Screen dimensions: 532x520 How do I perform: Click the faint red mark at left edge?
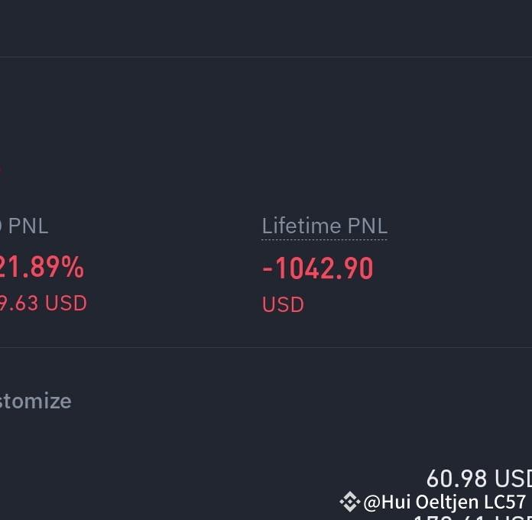pos(1,170)
